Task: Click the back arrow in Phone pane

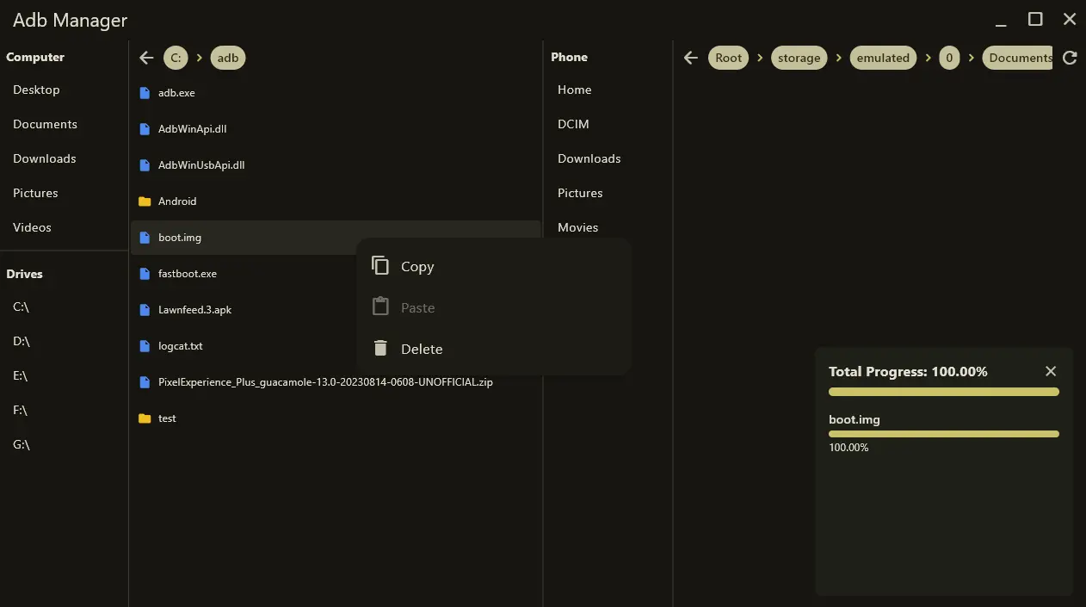Action: (690, 58)
